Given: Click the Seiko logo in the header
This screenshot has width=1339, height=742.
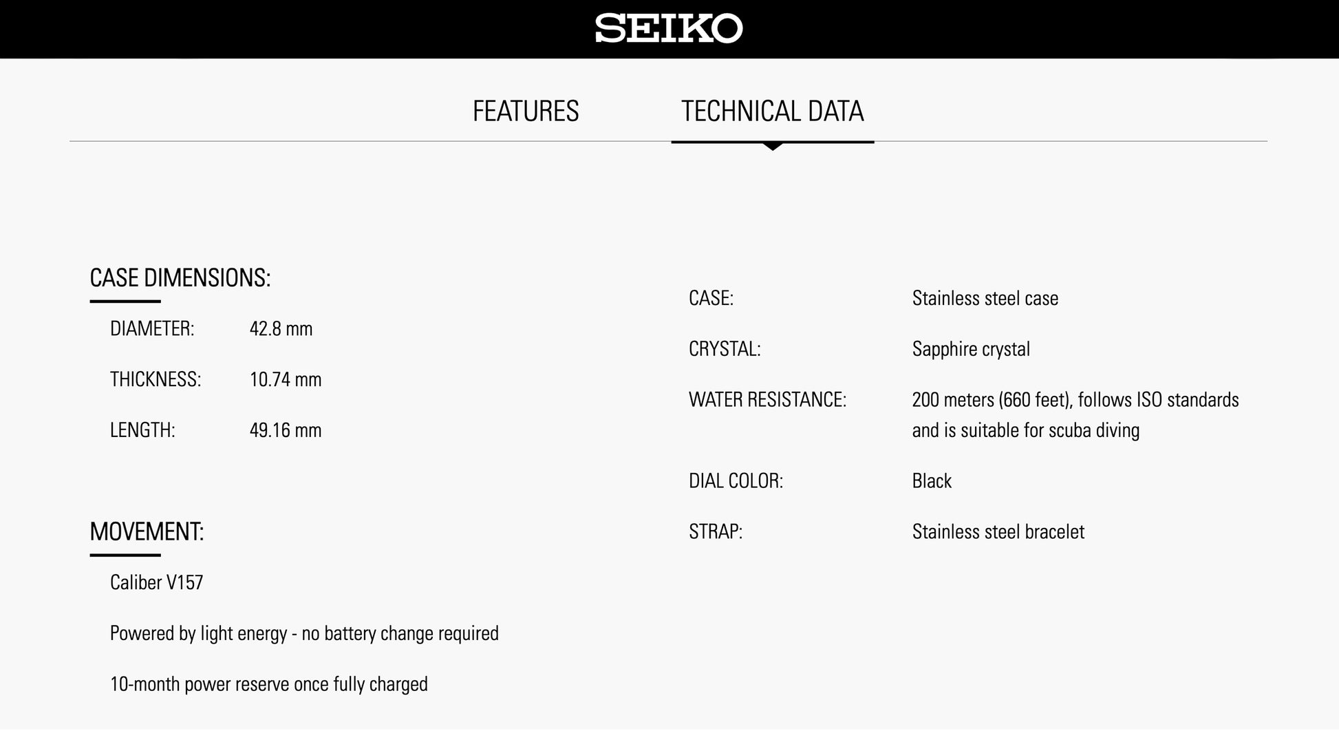Looking at the screenshot, I should (669, 29).
